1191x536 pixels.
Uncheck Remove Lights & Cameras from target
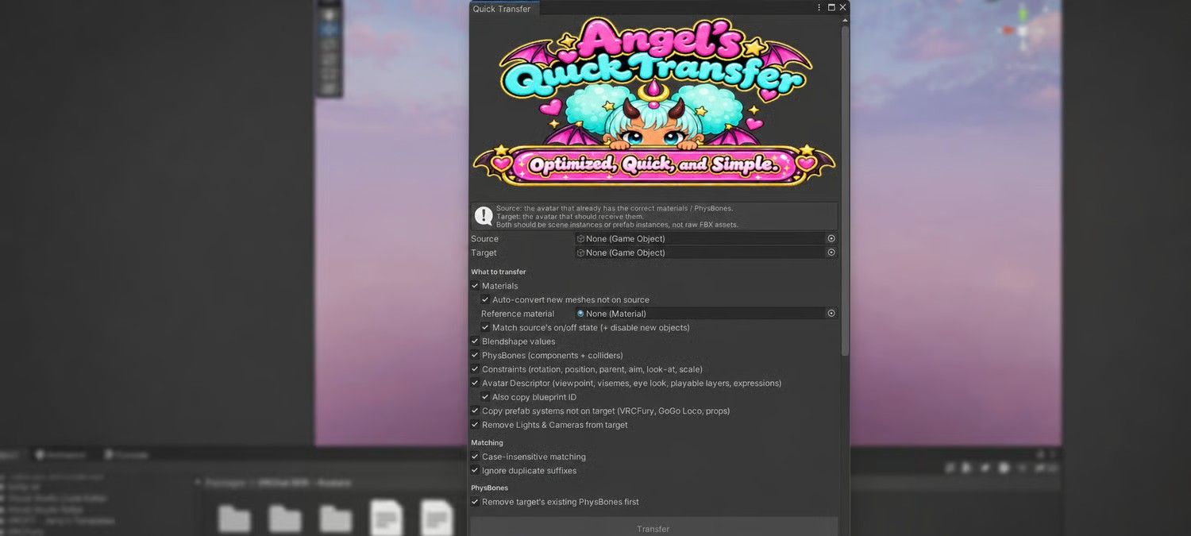point(475,425)
